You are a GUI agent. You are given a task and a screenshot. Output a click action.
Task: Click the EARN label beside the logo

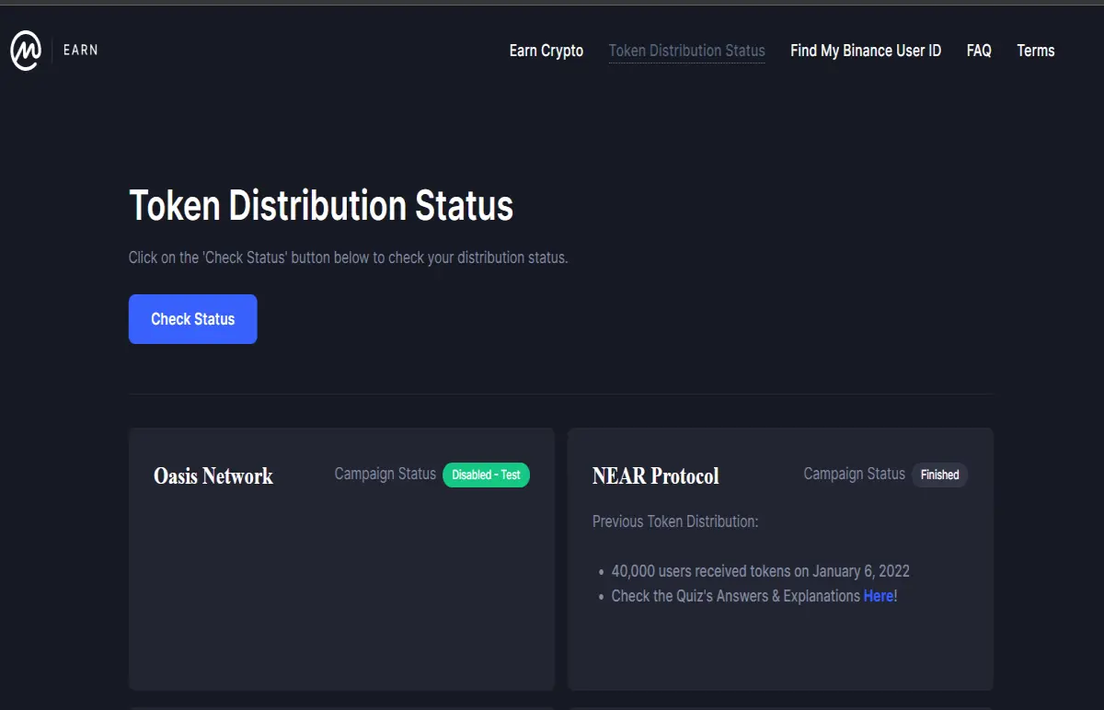tap(81, 51)
